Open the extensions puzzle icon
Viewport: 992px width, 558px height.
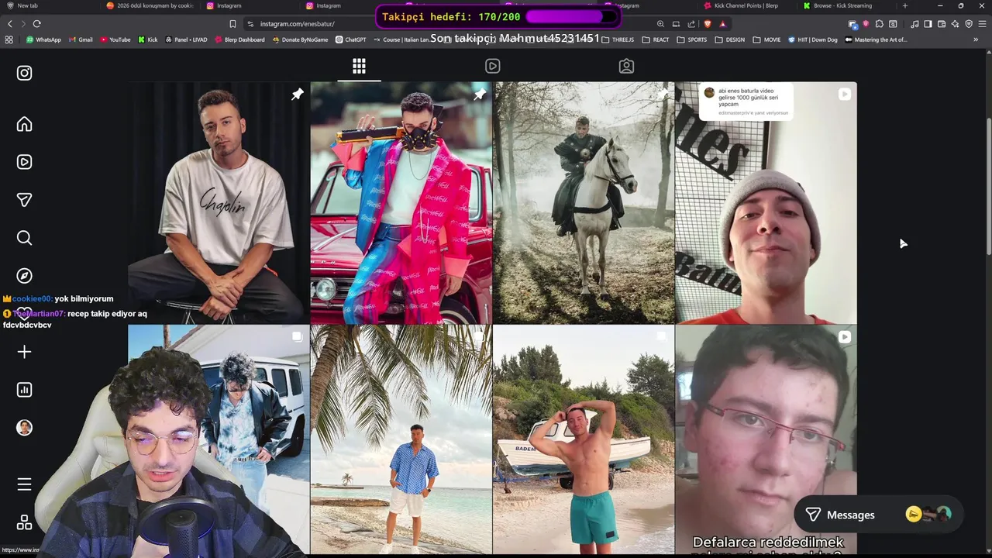click(879, 24)
